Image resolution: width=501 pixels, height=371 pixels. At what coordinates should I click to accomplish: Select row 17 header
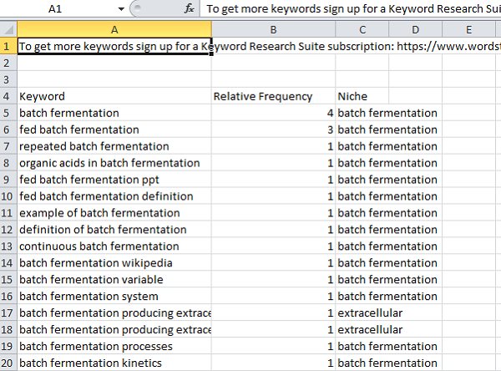point(8,313)
